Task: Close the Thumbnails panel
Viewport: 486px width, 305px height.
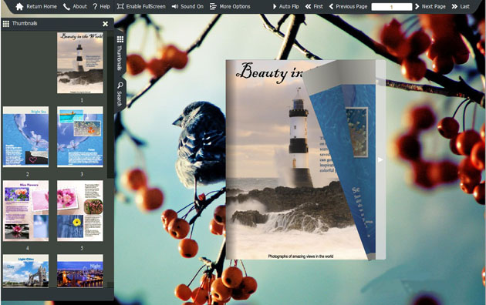Action: click(105, 24)
